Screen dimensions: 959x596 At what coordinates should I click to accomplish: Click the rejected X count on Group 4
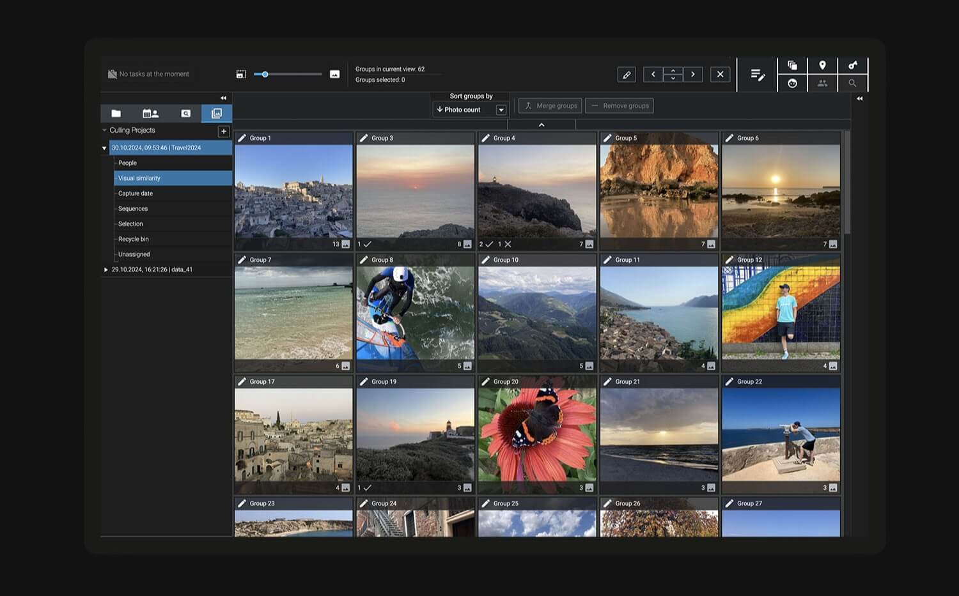504,244
